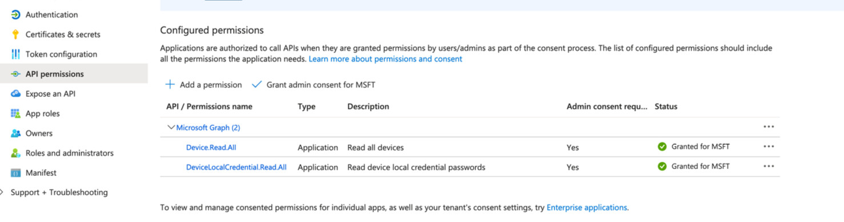Viewport: 844px width, 222px height.
Task: Click the Configured permissions heading
Action: (212, 30)
